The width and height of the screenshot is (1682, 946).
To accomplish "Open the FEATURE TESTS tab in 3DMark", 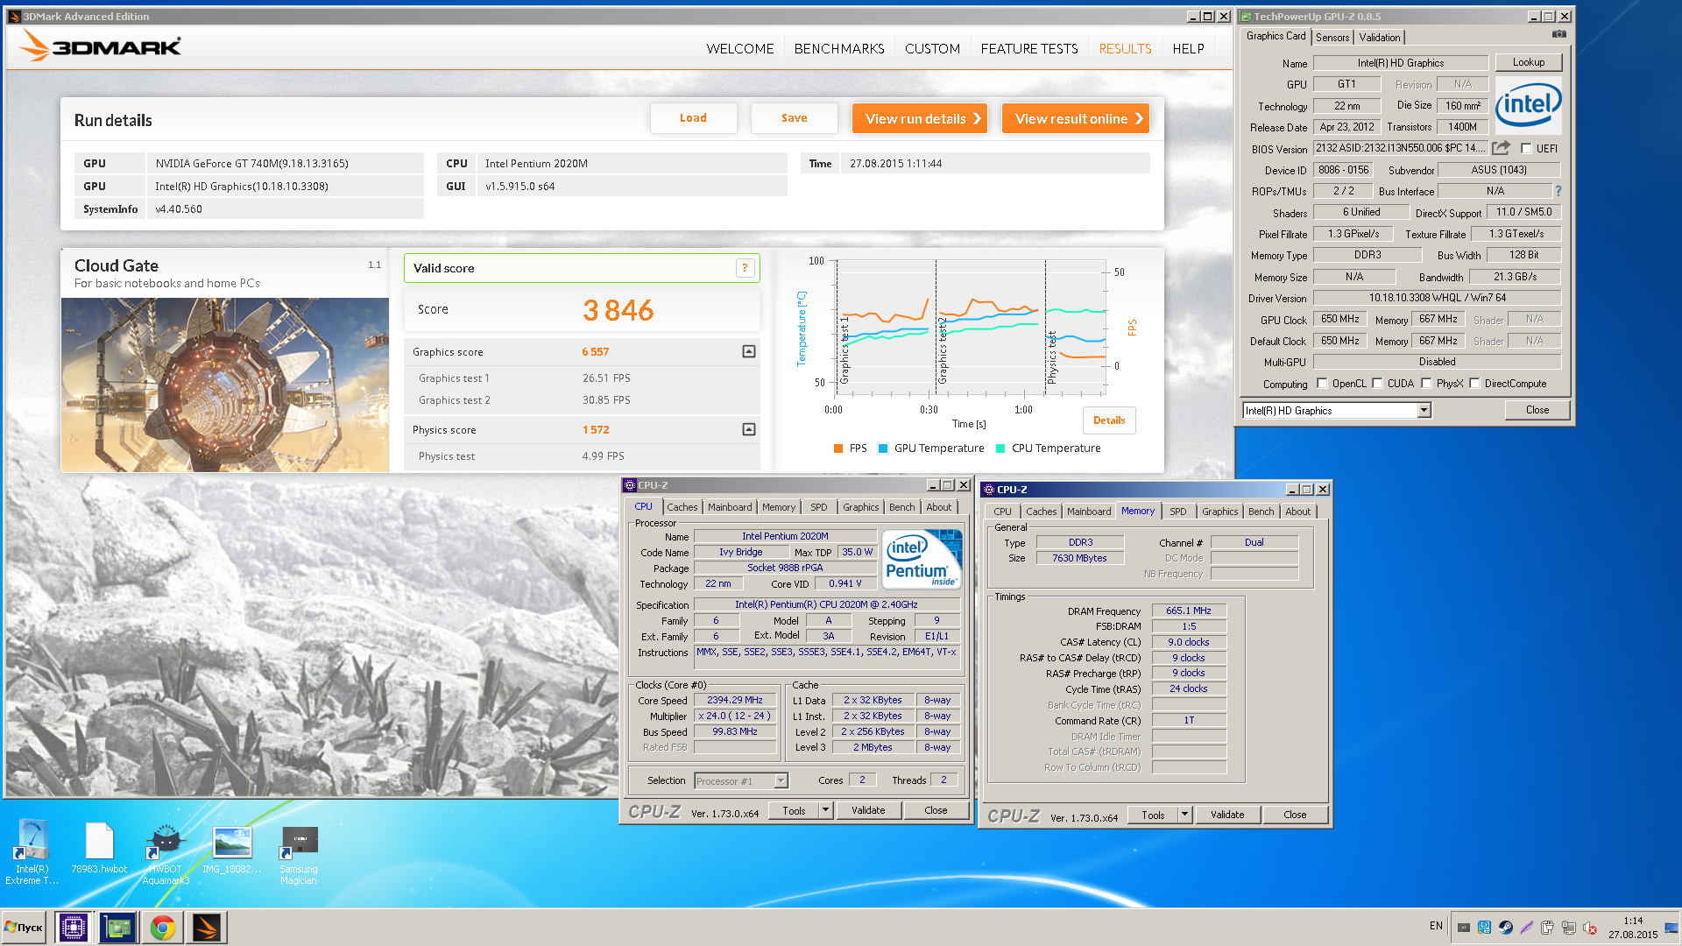I will point(1029,49).
